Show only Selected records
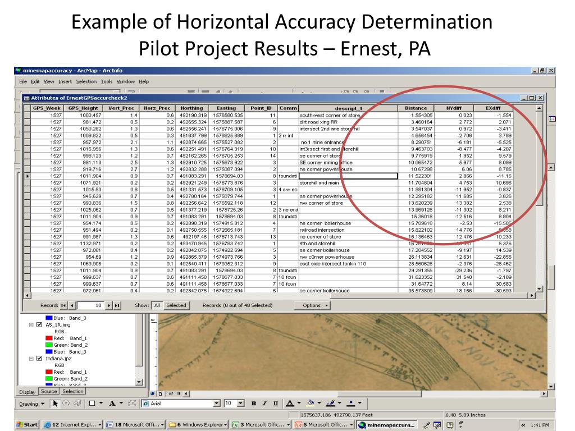 coord(176,305)
